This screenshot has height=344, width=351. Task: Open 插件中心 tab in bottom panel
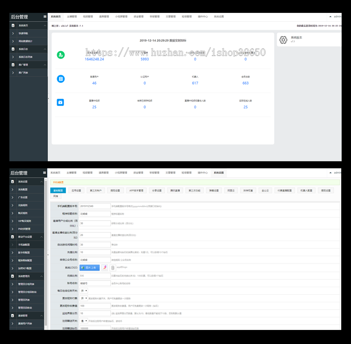(202, 173)
